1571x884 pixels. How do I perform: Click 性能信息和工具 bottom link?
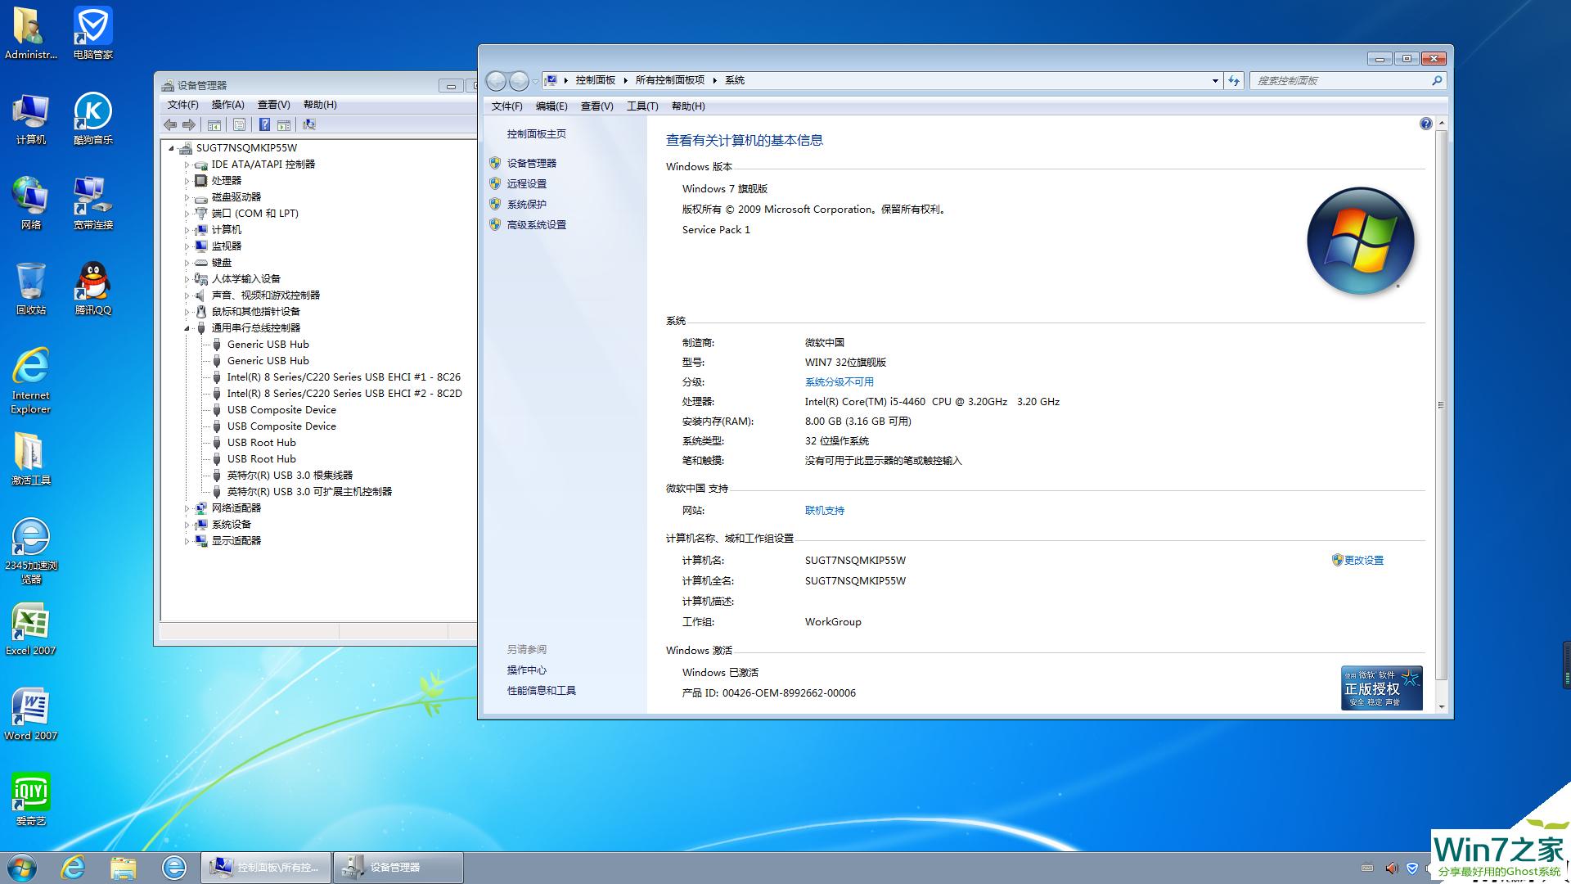541,691
